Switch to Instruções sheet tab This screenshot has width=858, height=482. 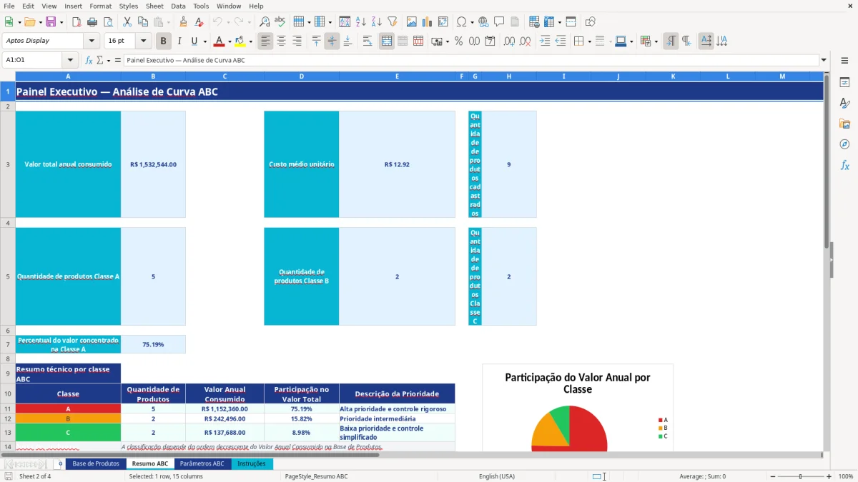coord(251,463)
